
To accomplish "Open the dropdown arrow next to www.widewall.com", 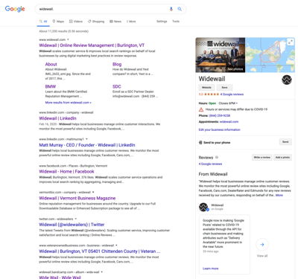I will tap(68, 39).
